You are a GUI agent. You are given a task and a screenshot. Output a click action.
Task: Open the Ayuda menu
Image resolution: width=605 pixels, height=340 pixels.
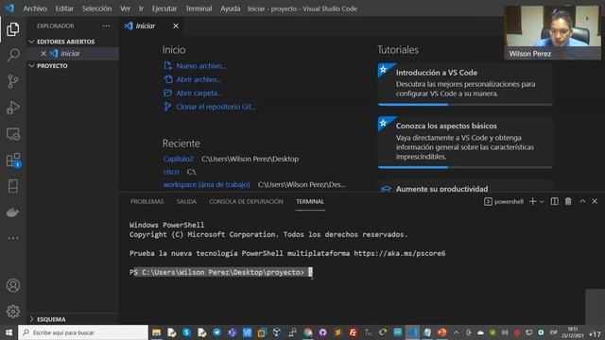pyautogui.click(x=231, y=8)
